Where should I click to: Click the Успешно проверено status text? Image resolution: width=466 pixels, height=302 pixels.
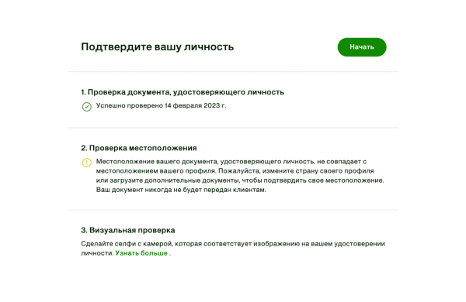pyautogui.click(x=130, y=105)
